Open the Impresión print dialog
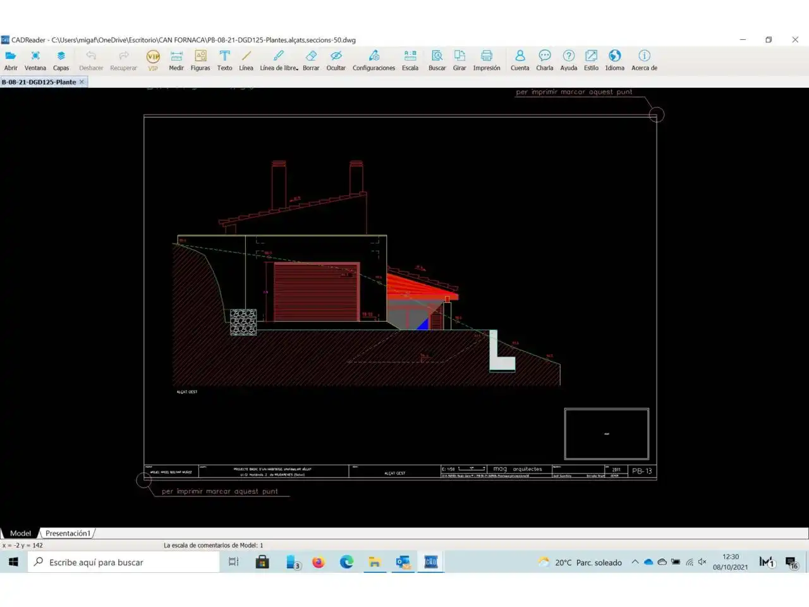 pyautogui.click(x=487, y=60)
